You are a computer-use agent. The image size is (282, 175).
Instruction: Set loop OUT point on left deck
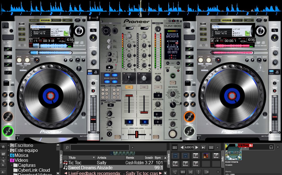(27, 60)
